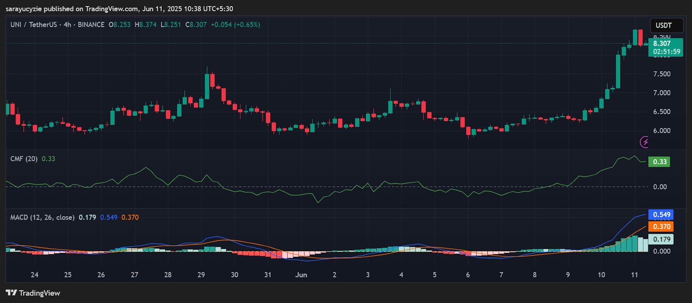This screenshot has width=692, height=303.
Task: Click the purple lightning bolt icon
Action: [x=644, y=142]
